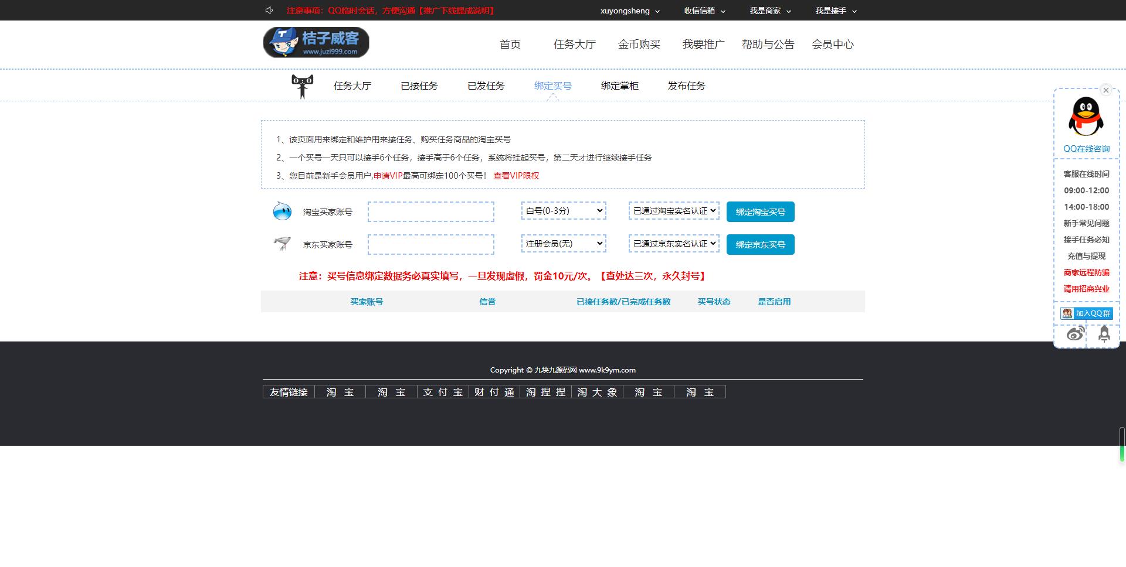Click the 绑定淘宝买号 button
This screenshot has height=567, width=1126.
(x=760, y=211)
